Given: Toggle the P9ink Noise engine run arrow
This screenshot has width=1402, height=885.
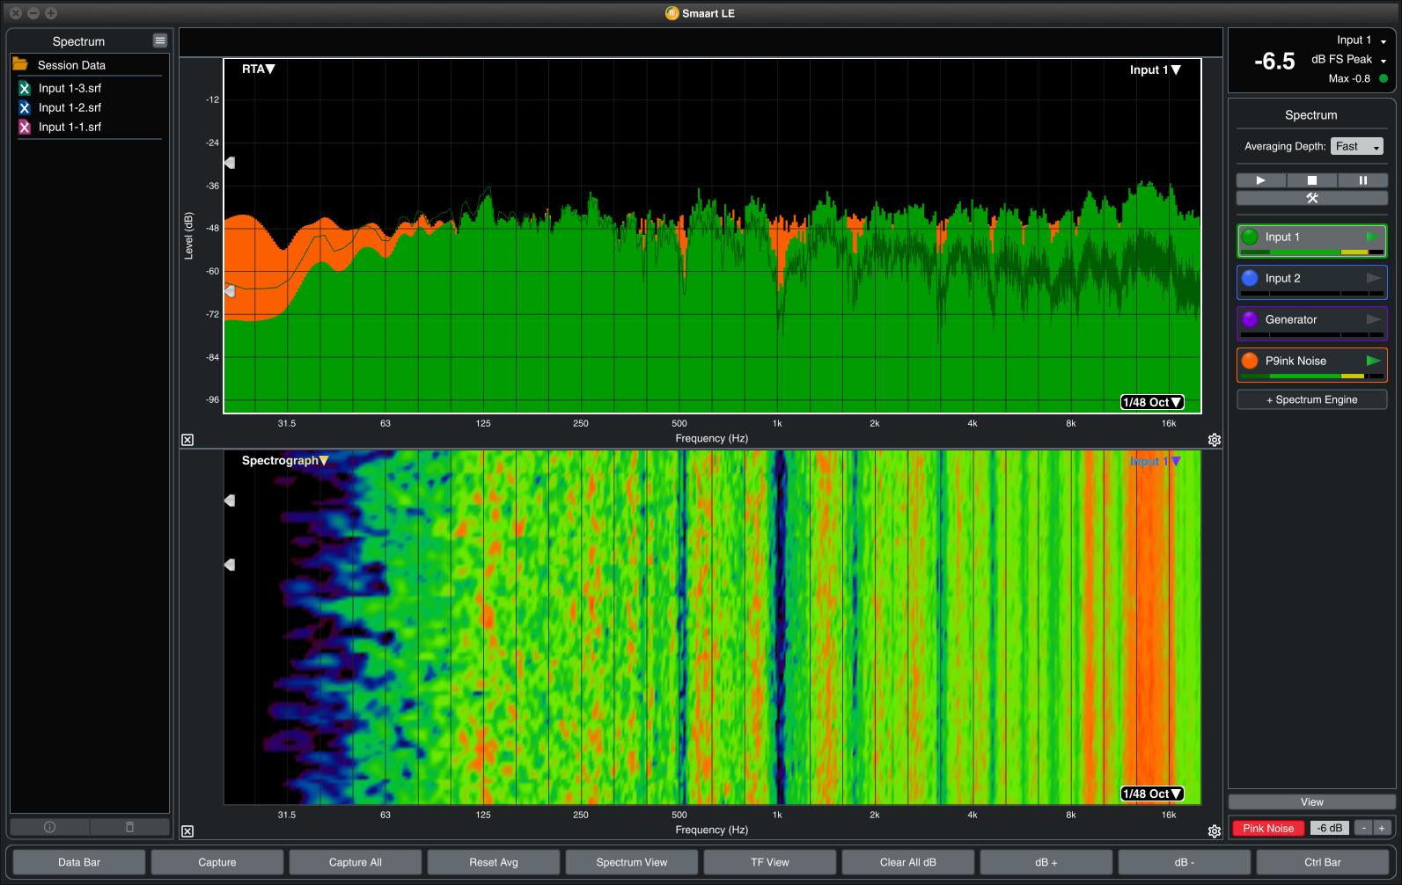Looking at the screenshot, I should 1373,361.
